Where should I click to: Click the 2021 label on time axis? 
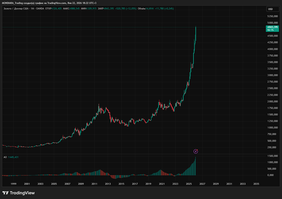pyautogui.click(x=162, y=184)
